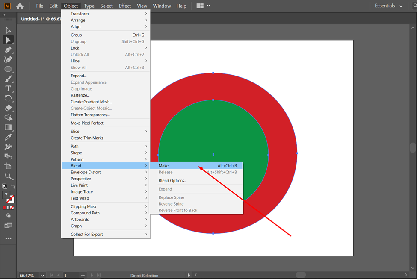Open the Type menu
The height and width of the screenshot is (279, 417).
tap(89, 6)
